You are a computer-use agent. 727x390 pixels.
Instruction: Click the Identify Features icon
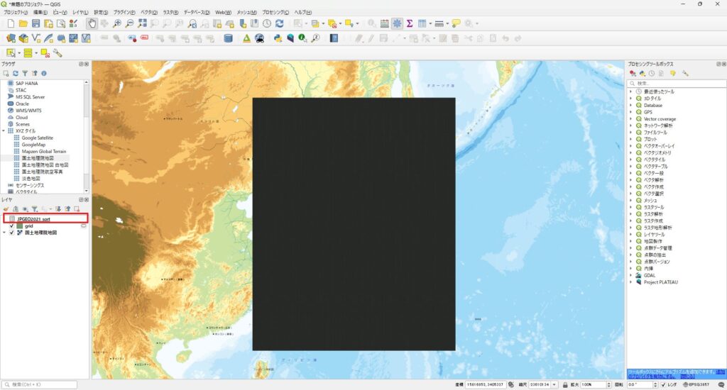(372, 23)
